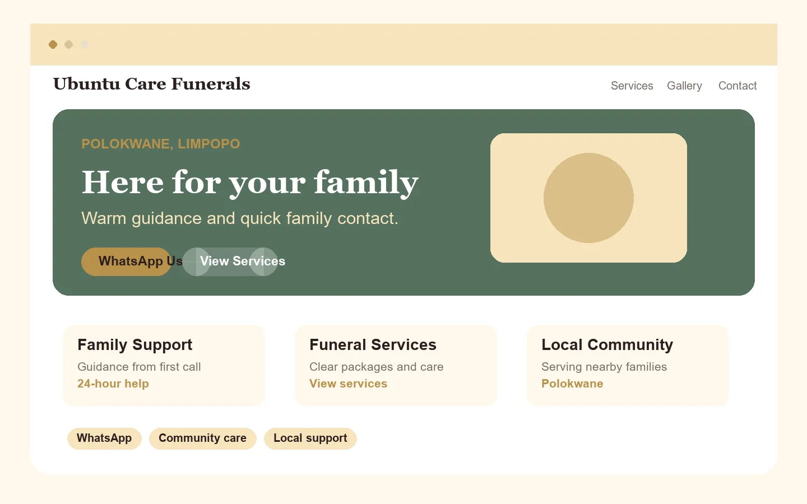Click the Family Support card heading
Screen dimensions: 807x504
tap(135, 345)
